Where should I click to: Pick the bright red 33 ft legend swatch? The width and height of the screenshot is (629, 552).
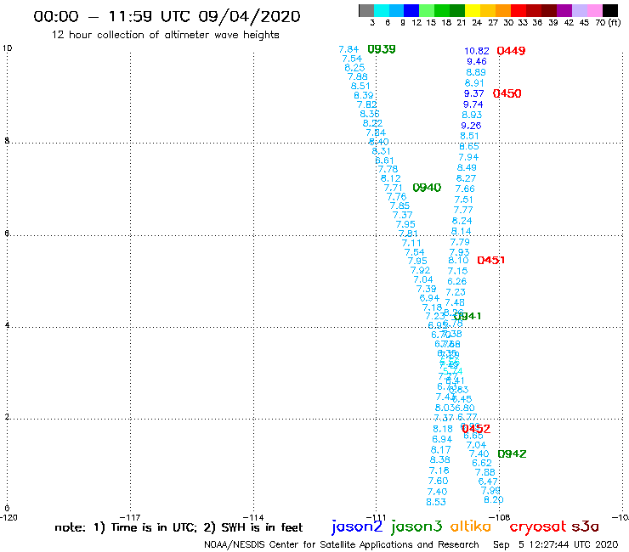[518, 10]
